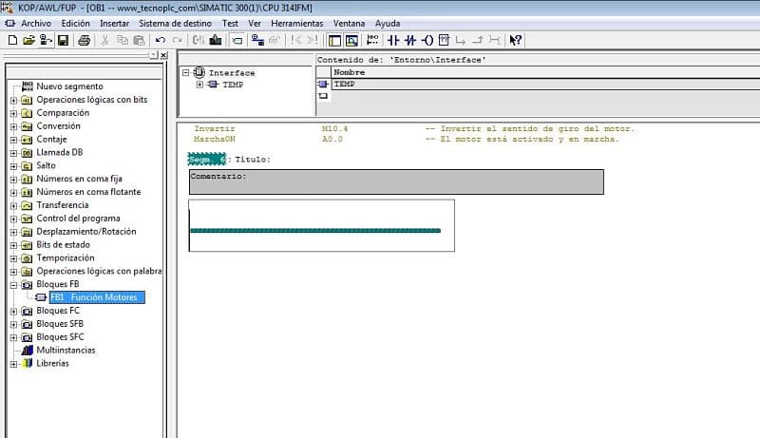Open the Herramientas menu

tap(297, 23)
